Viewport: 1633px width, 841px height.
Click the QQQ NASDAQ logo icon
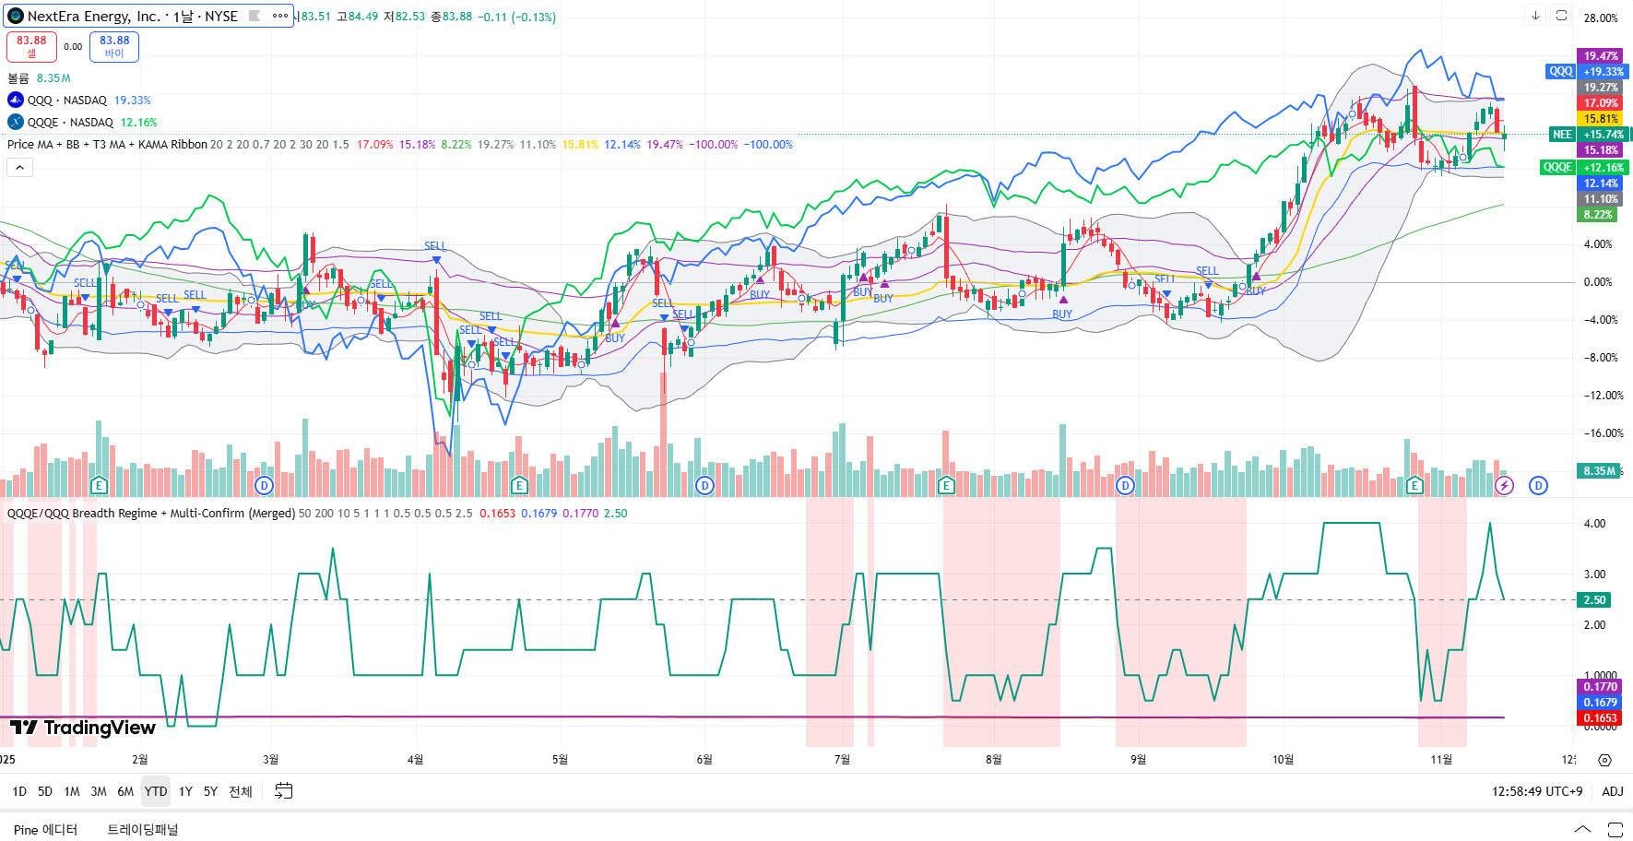tap(16, 100)
